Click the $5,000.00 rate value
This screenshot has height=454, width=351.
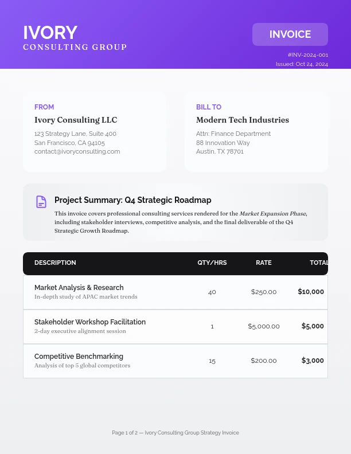[264, 326]
